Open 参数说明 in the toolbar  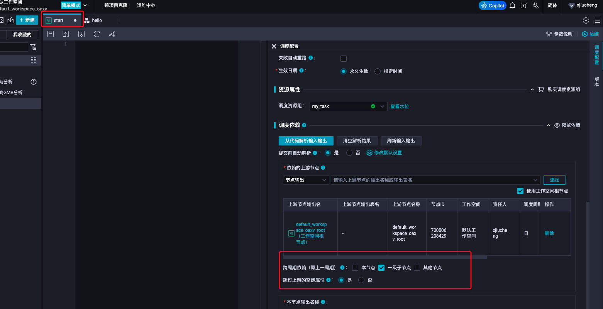559,34
